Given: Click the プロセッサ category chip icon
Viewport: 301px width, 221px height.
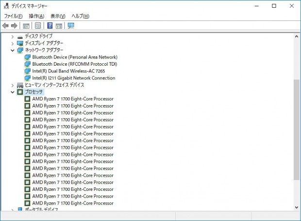Looking at the screenshot, I should pos(20,92).
